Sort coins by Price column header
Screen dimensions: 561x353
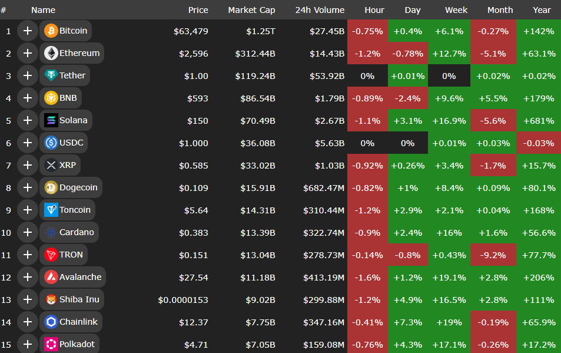[198, 10]
